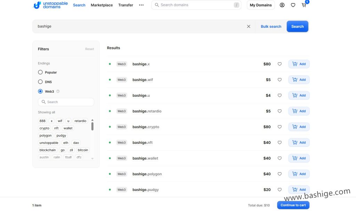356x211 pixels.
Task: Add bashige.wif to cart
Action: coord(299,79)
